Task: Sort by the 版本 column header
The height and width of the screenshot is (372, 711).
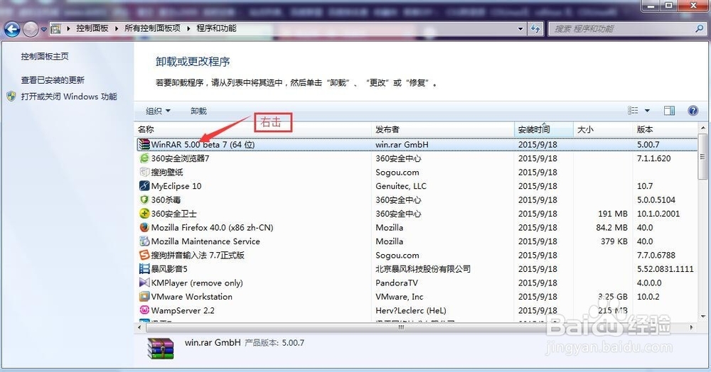Action: pyautogui.click(x=665, y=129)
